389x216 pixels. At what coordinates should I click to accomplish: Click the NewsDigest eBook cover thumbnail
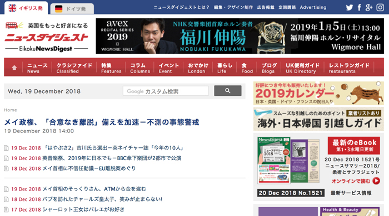[x=274, y=160]
